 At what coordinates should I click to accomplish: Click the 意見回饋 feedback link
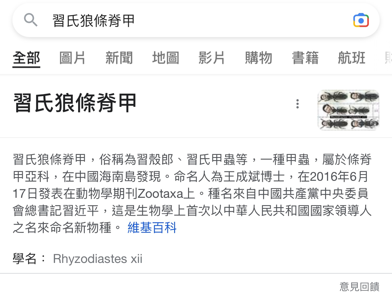[359, 287]
